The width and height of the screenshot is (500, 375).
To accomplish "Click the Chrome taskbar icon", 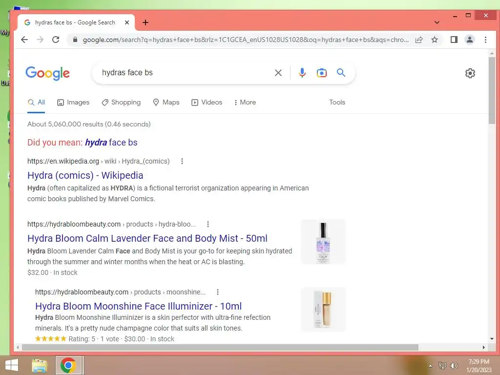I will (68, 365).
